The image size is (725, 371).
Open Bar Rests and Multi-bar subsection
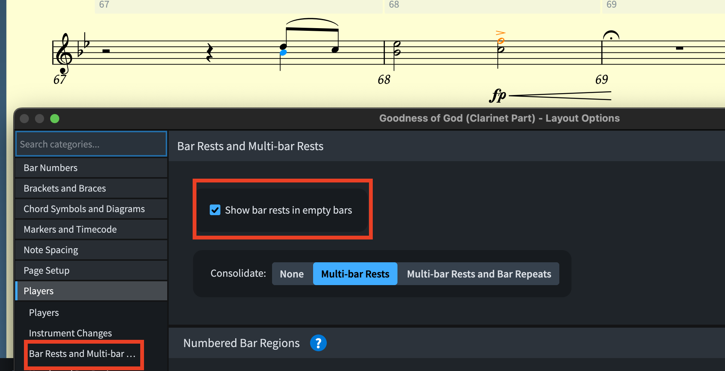(x=82, y=354)
